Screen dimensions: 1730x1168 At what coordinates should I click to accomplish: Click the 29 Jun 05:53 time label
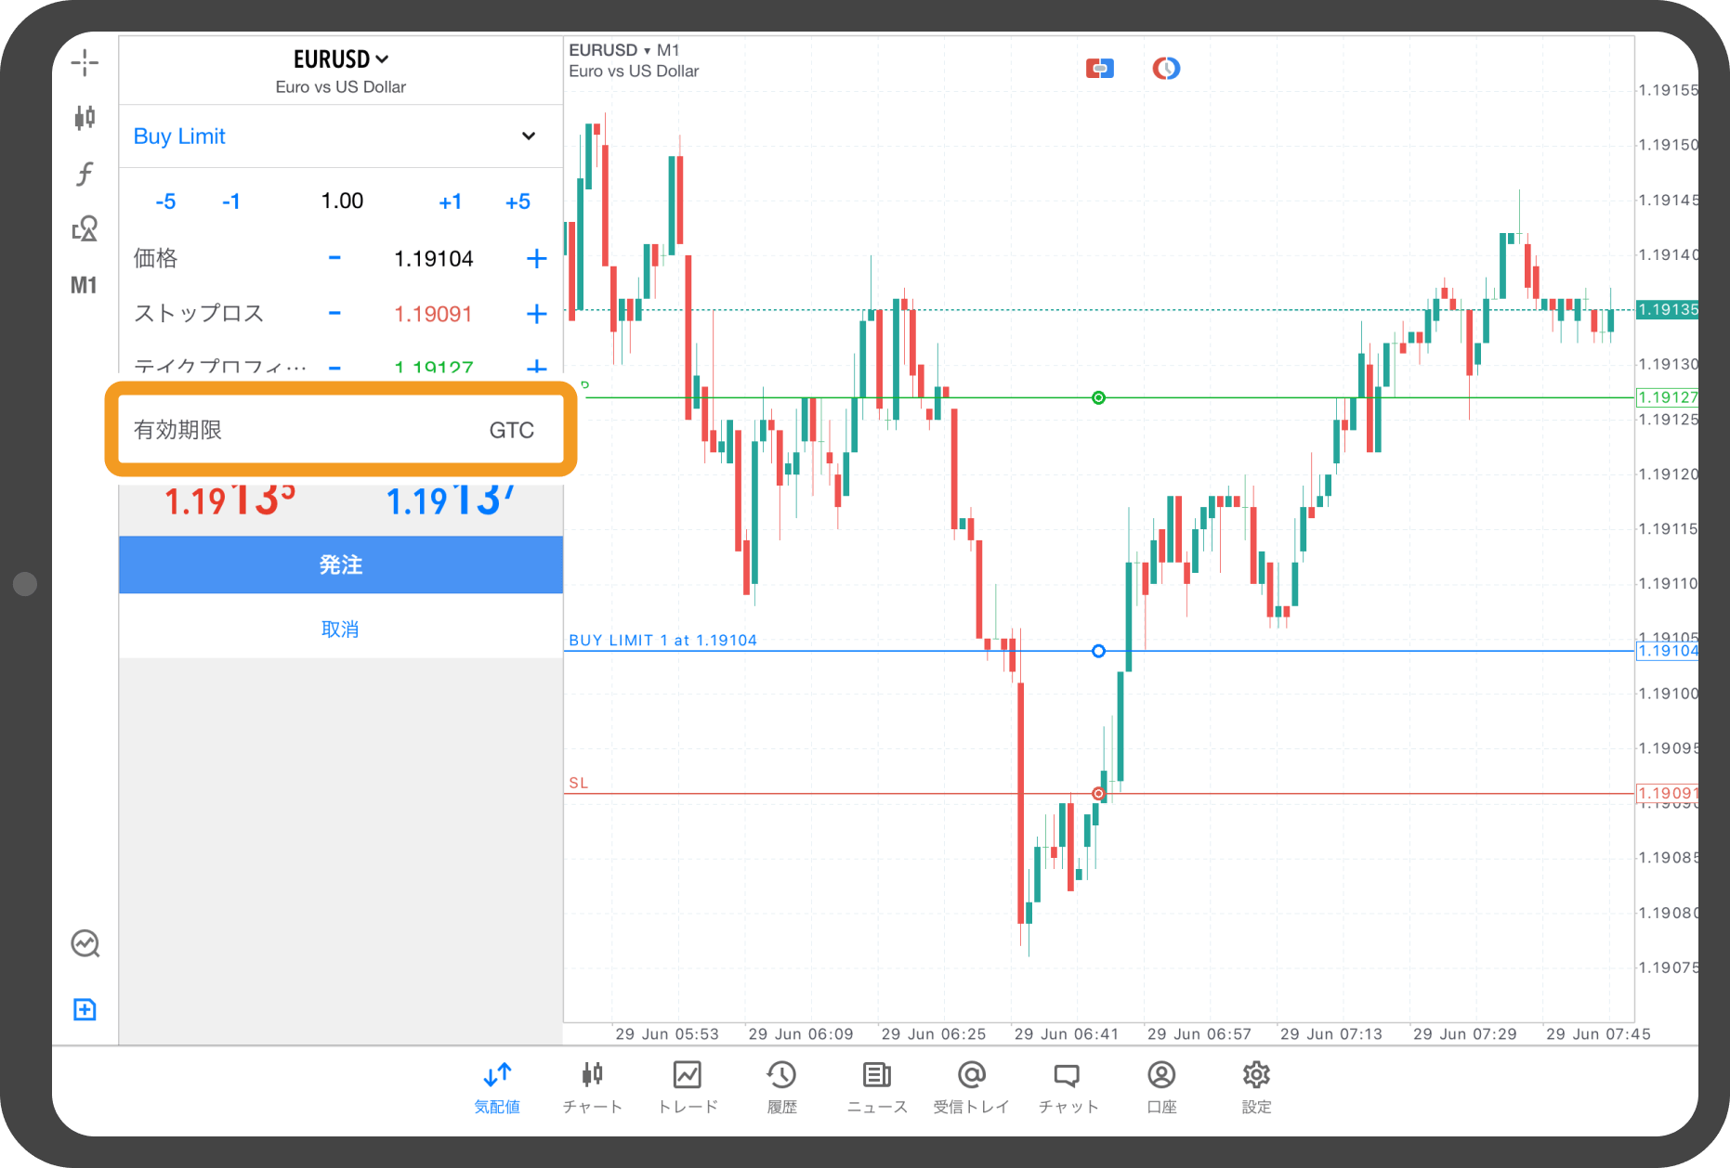tap(667, 1034)
